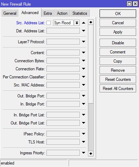Confirm the rule with OK
Screen dimensions: 139x167
[x=118, y=14]
